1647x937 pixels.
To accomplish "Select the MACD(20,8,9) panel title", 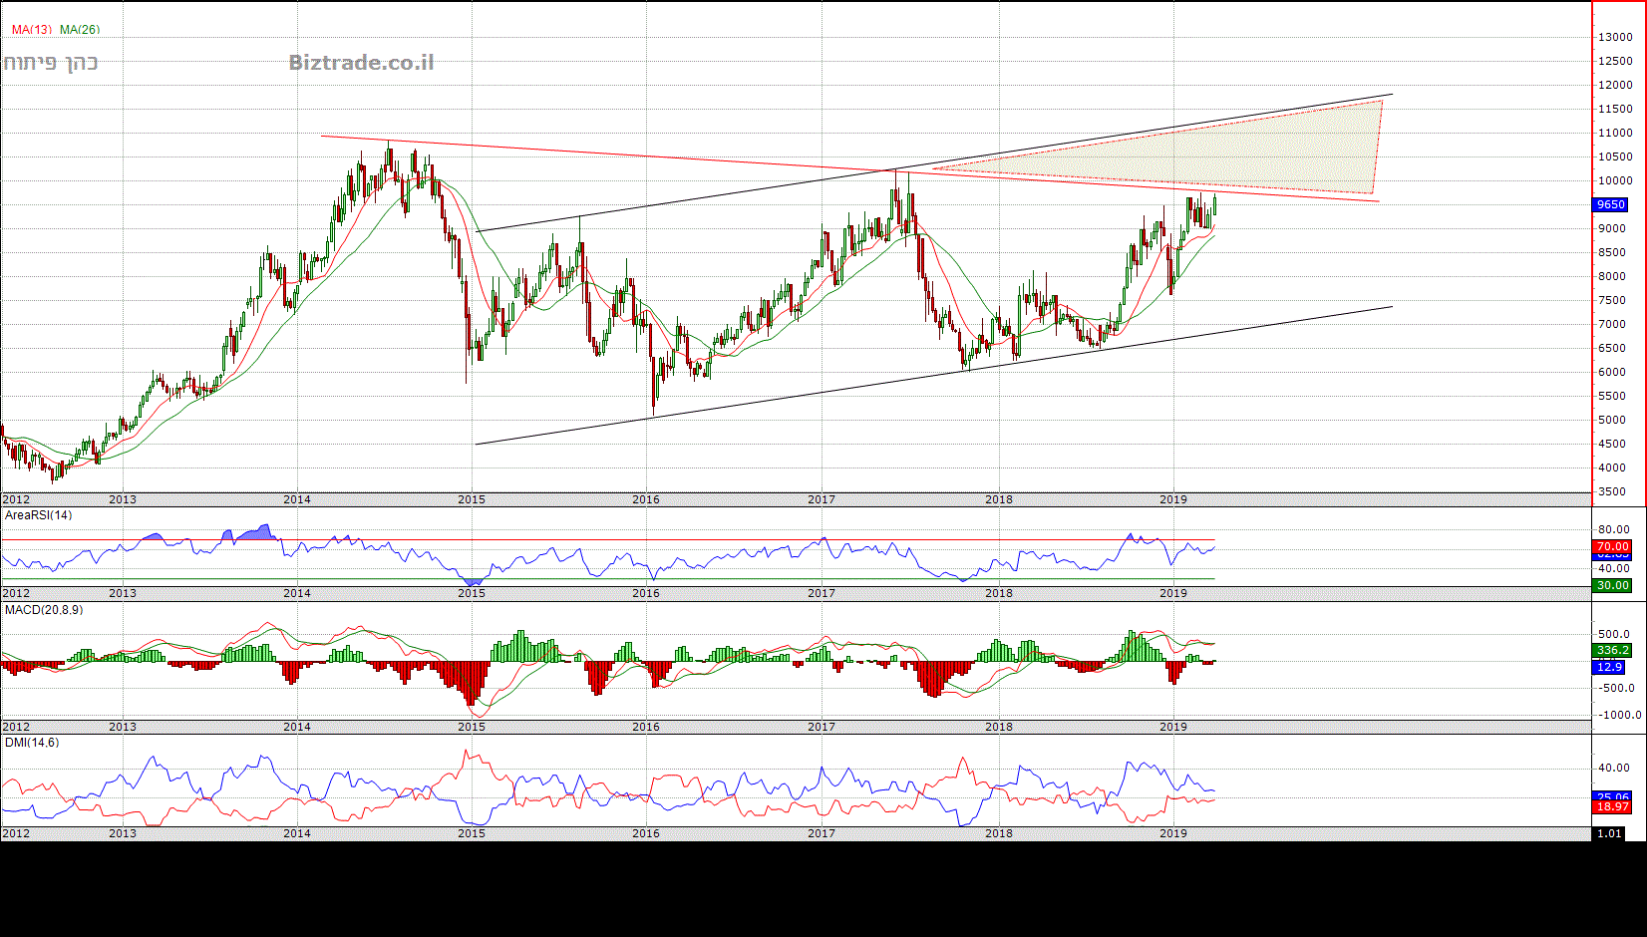I will [44, 609].
